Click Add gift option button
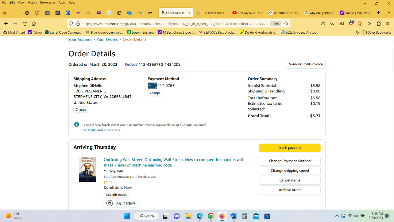The image size is (394, 222). [x=116, y=195]
